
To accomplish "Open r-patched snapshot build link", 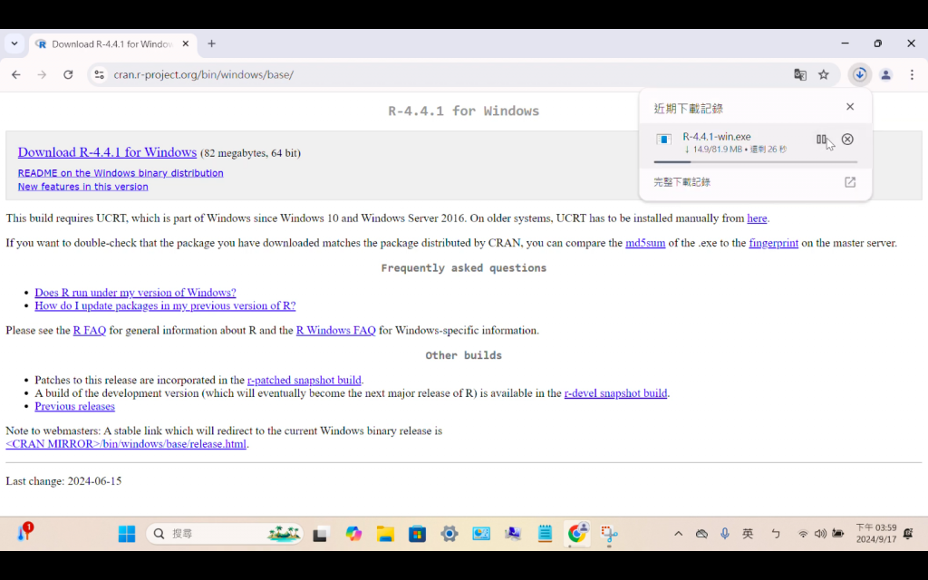I will [x=304, y=381].
